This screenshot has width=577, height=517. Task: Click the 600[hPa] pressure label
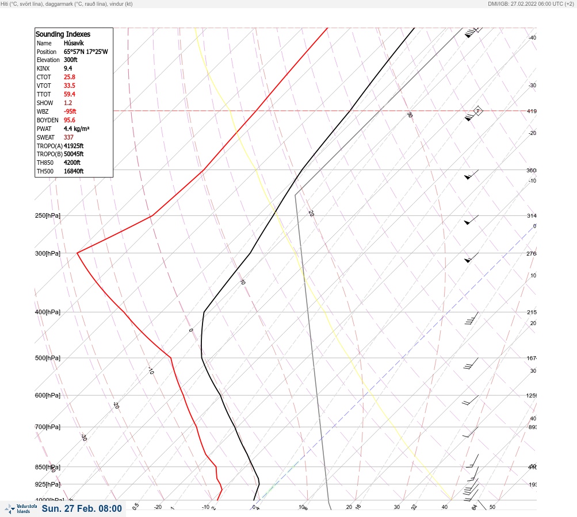tap(48, 395)
